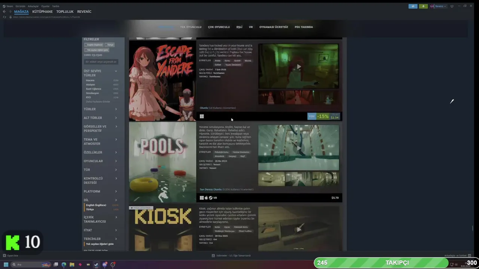Click the Revenic profile avatar
Image resolution: width=479 pixels, height=269 pixels.
[x=432, y=6]
